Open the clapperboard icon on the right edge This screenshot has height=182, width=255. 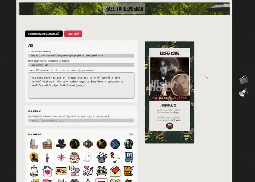[x=243, y=80]
